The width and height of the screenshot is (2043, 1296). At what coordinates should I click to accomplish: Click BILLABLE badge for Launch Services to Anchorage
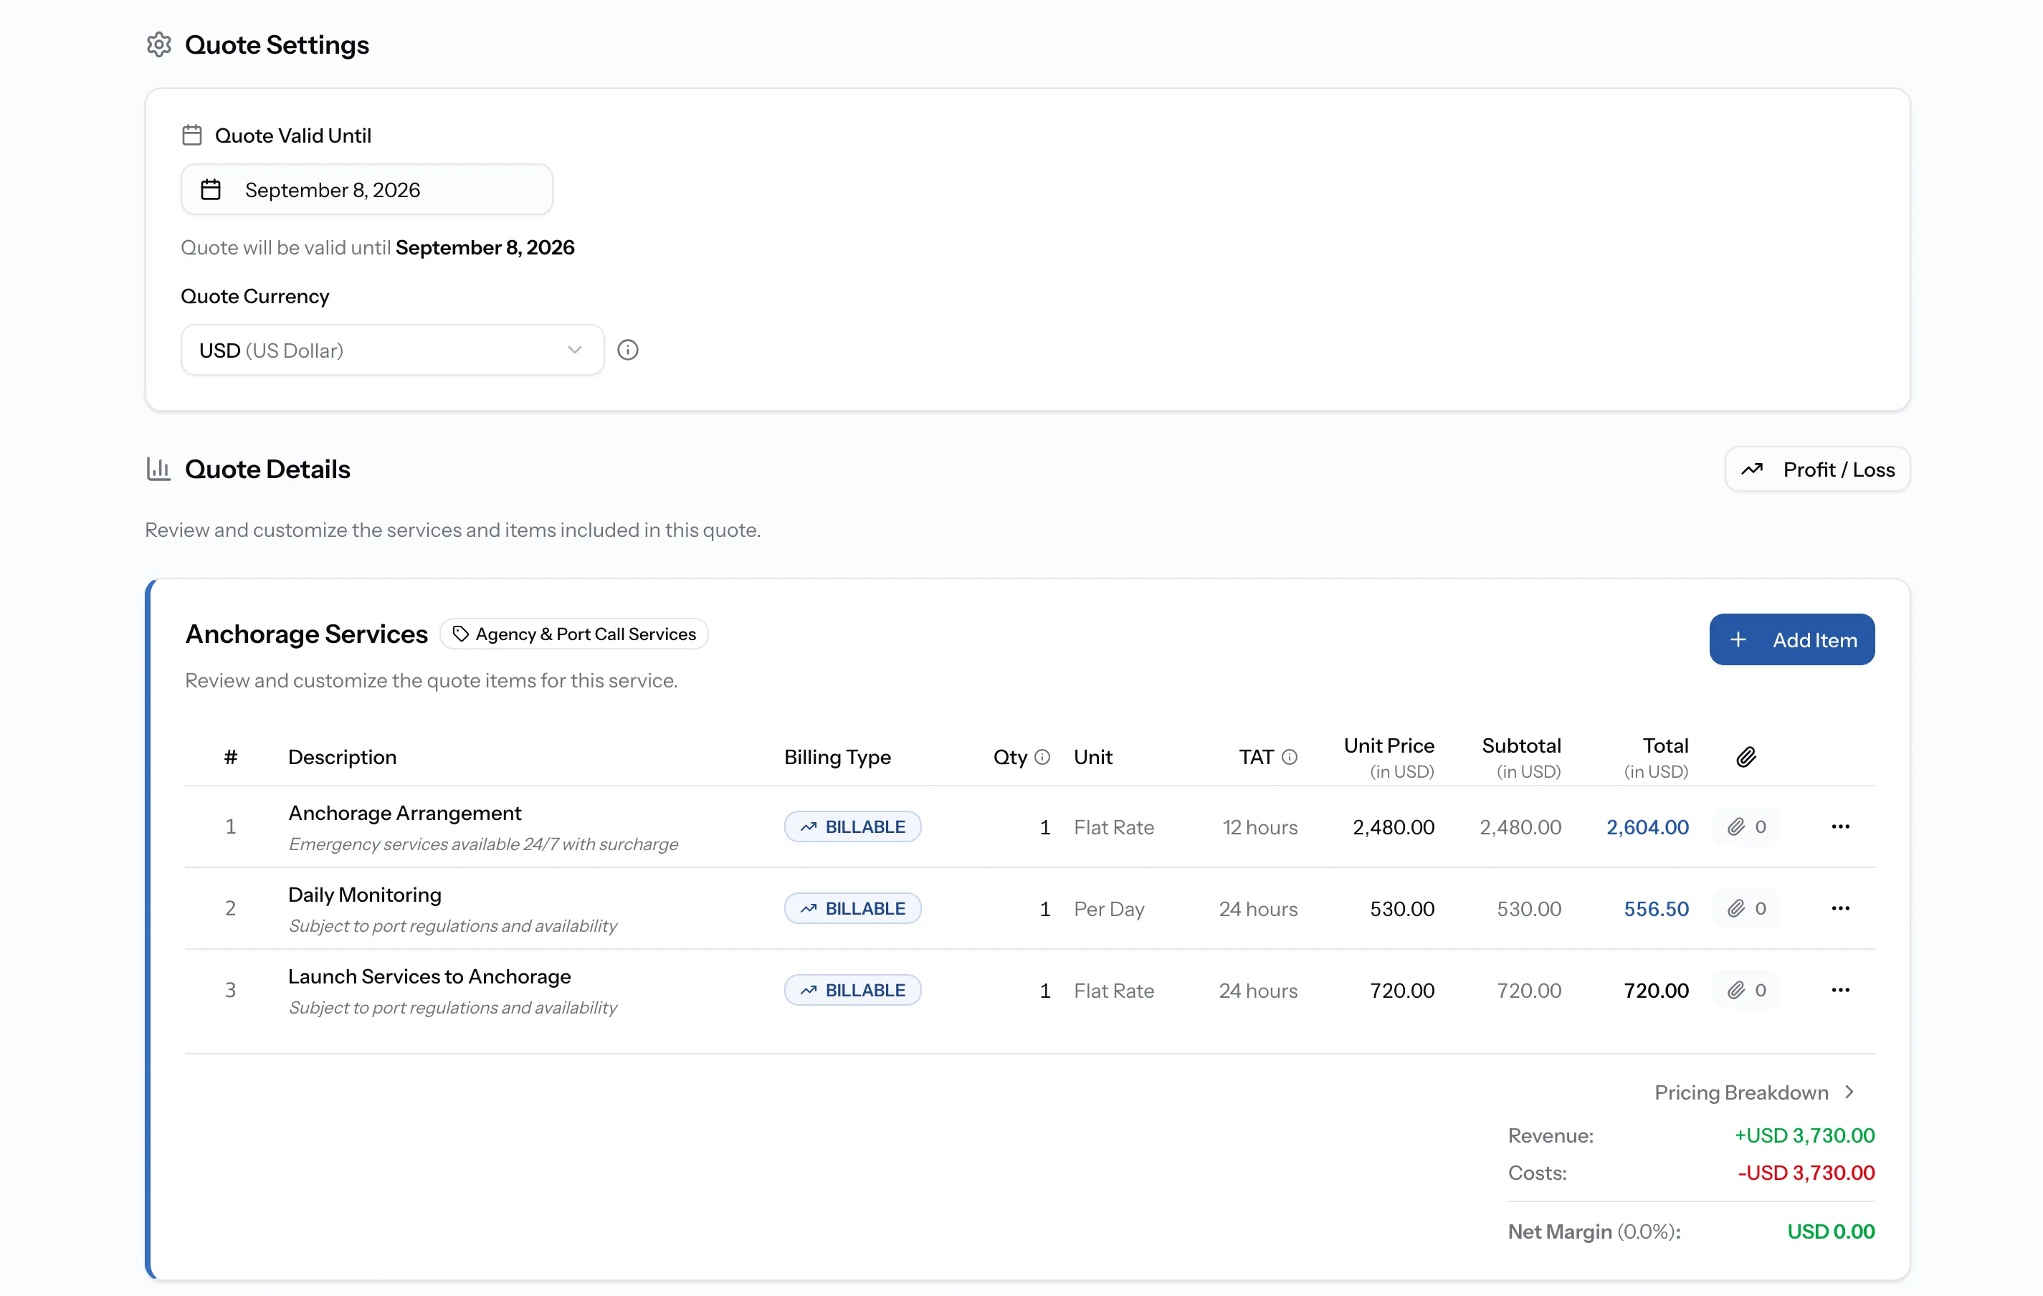(x=852, y=990)
